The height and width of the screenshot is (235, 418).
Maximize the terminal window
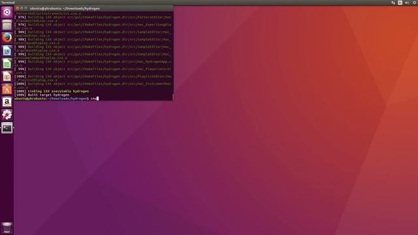[x=26, y=8]
